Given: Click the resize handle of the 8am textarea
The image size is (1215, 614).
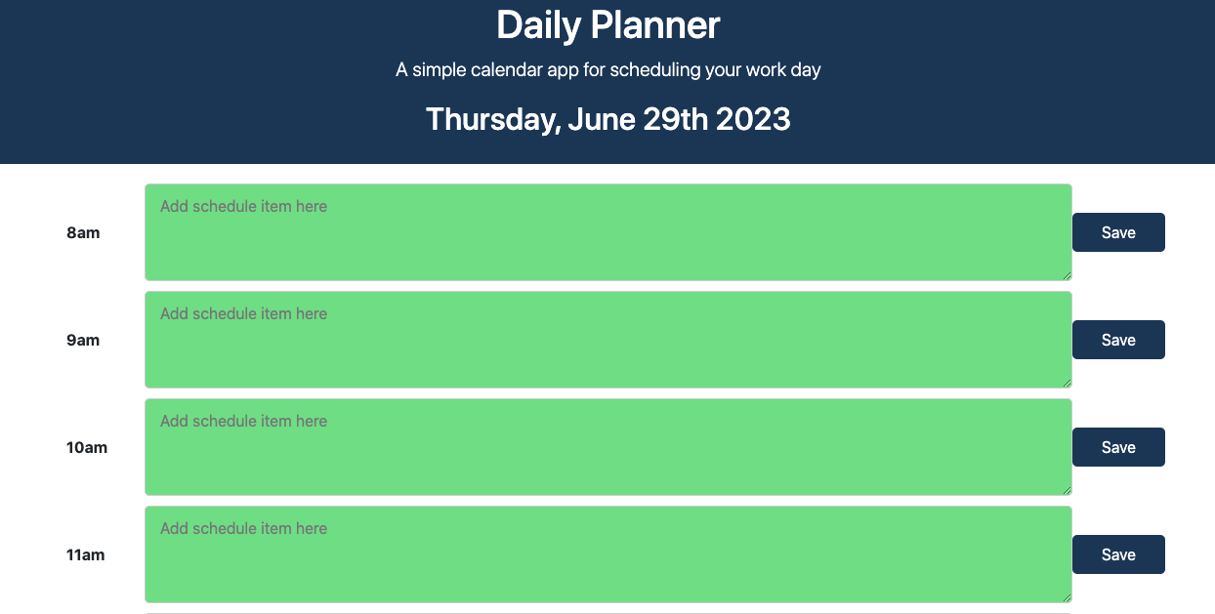Looking at the screenshot, I should [1068, 276].
